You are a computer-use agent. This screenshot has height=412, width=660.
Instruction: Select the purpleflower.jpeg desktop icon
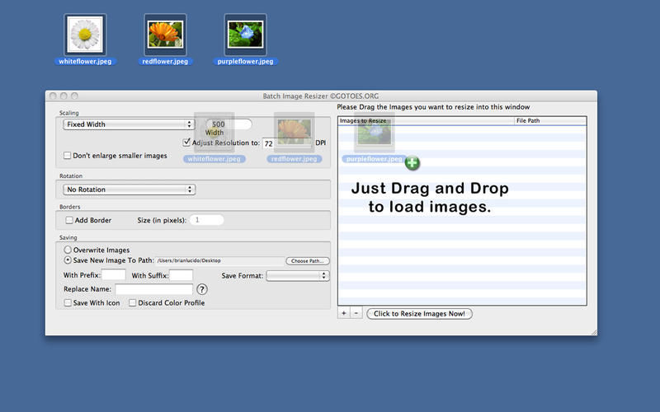(245, 35)
